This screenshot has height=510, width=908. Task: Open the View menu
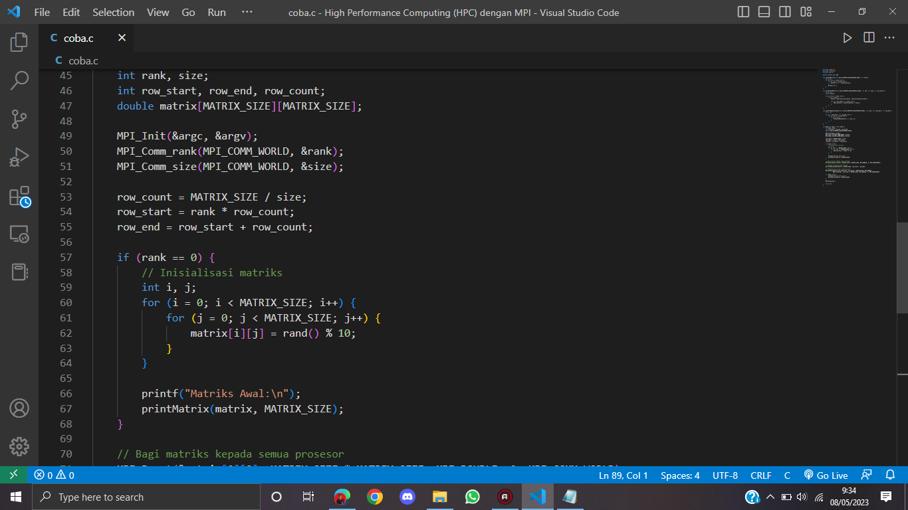tap(158, 12)
